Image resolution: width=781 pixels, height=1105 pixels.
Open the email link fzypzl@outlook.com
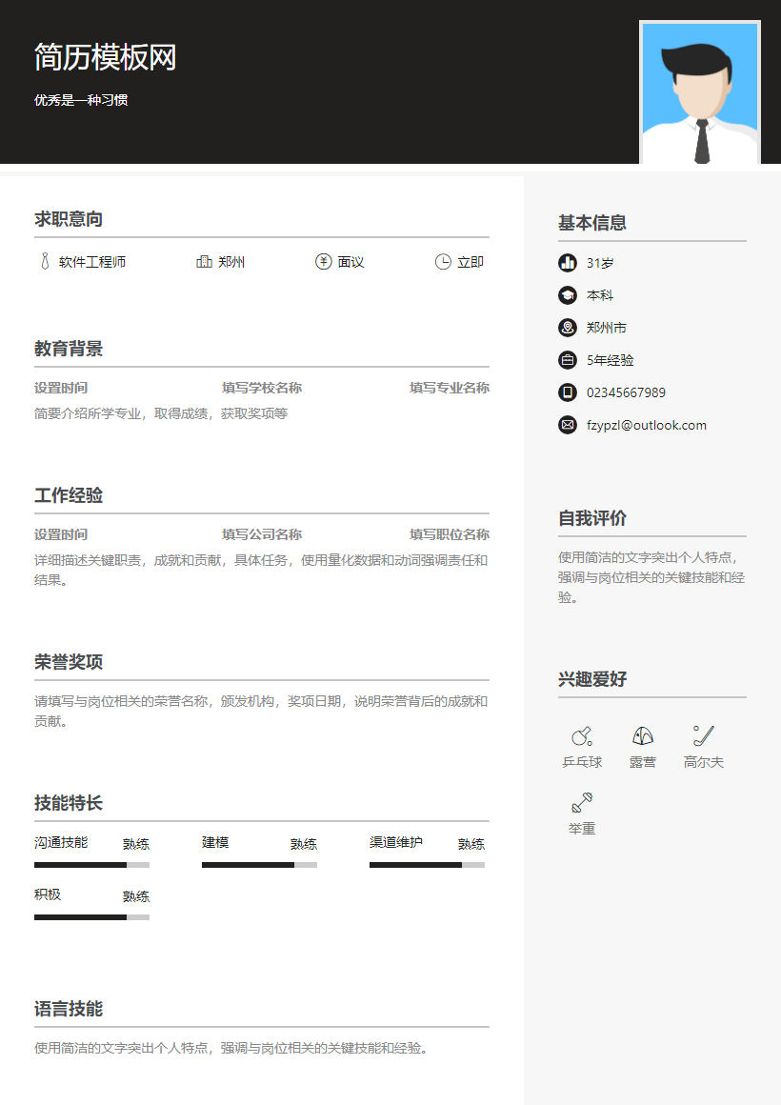click(647, 425)
